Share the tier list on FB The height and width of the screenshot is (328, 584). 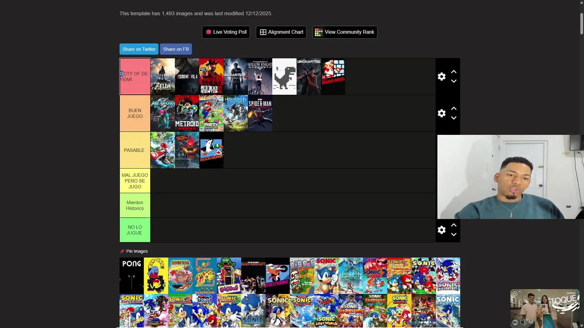click(x=176, y=49)
